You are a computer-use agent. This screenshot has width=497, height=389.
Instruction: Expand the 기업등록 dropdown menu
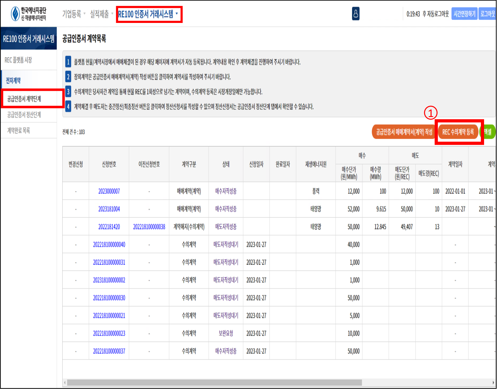click(73, 14)
